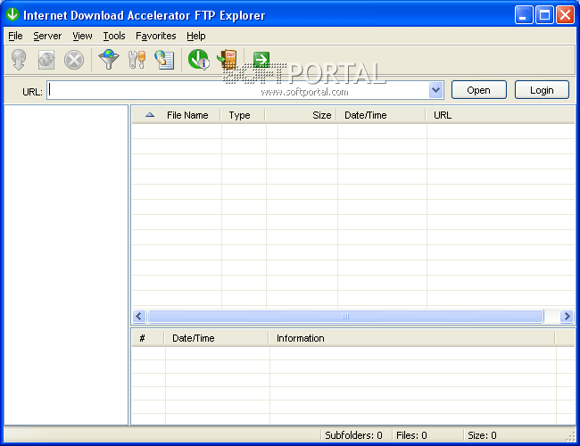Screen dimensions: 580x446
Task: Maximize the FTP Explorer window
Action: coord(544,15)
